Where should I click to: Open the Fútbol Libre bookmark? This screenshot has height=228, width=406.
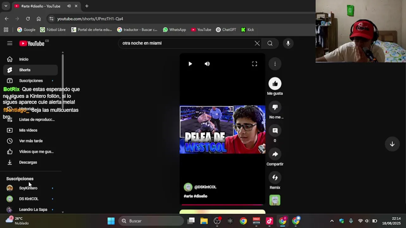point(53,30)
